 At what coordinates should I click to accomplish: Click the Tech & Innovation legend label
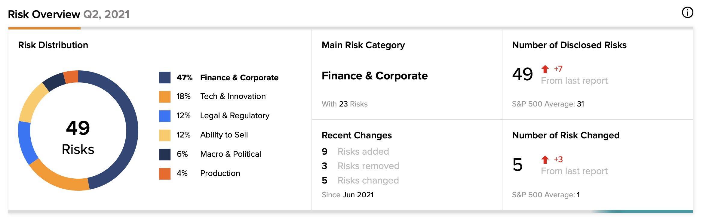click(233, 96)
